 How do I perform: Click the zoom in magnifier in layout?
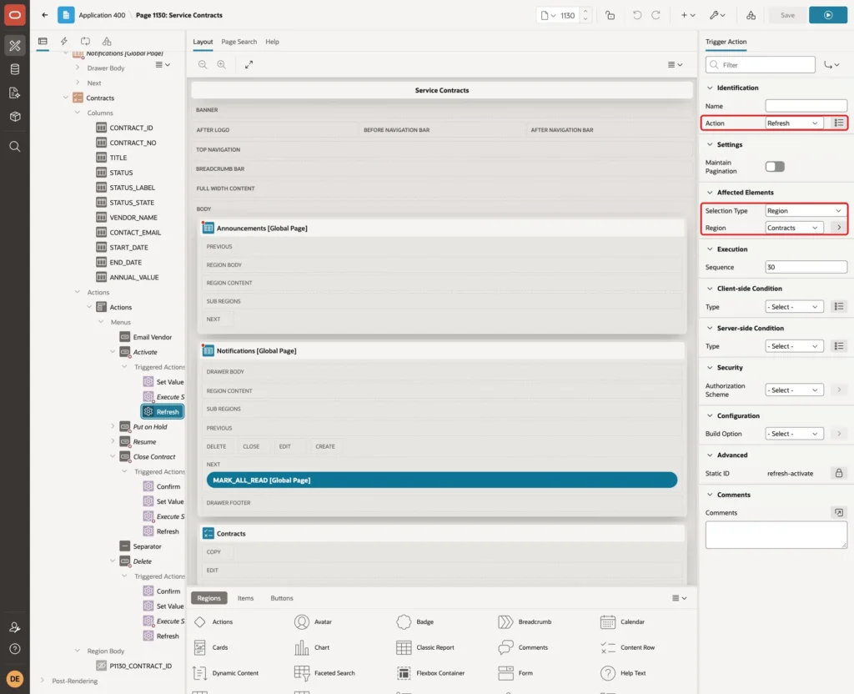point(222,64)
